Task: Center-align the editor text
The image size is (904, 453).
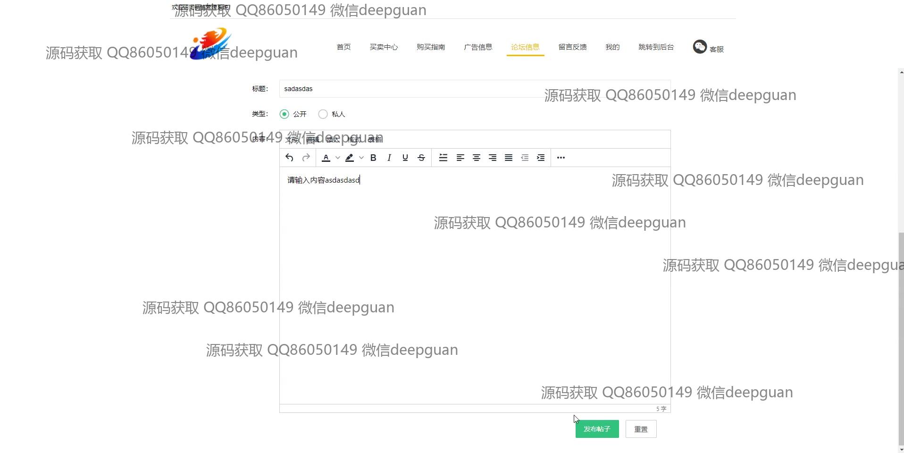Action: (477, 158)
